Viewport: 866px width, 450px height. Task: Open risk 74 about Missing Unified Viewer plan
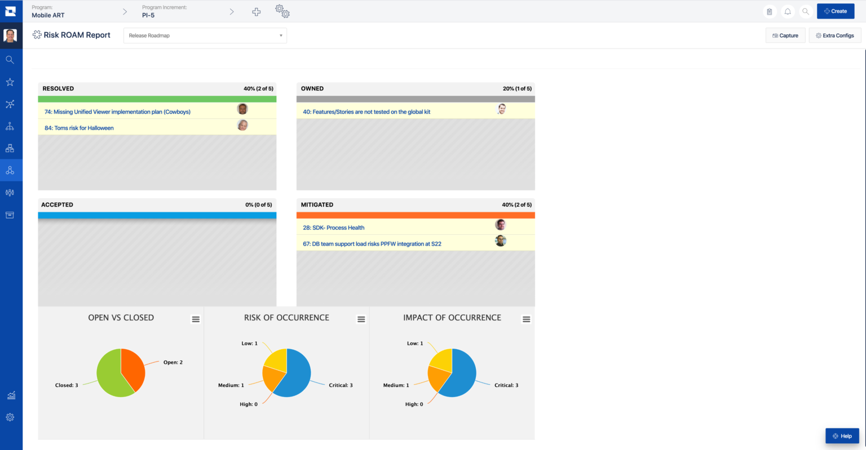pyautogui.click(x=117, y=112)
